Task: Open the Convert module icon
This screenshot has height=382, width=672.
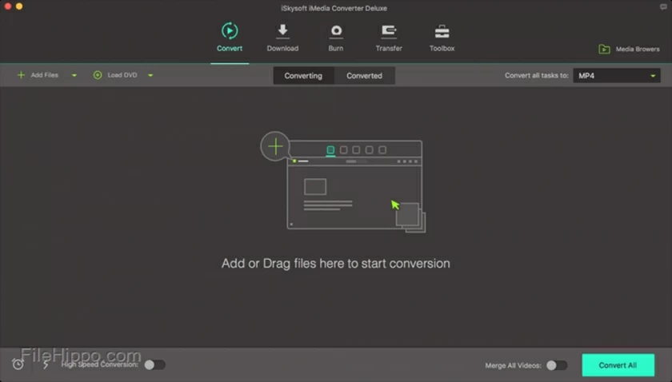Action: click(x=230, y=31)
